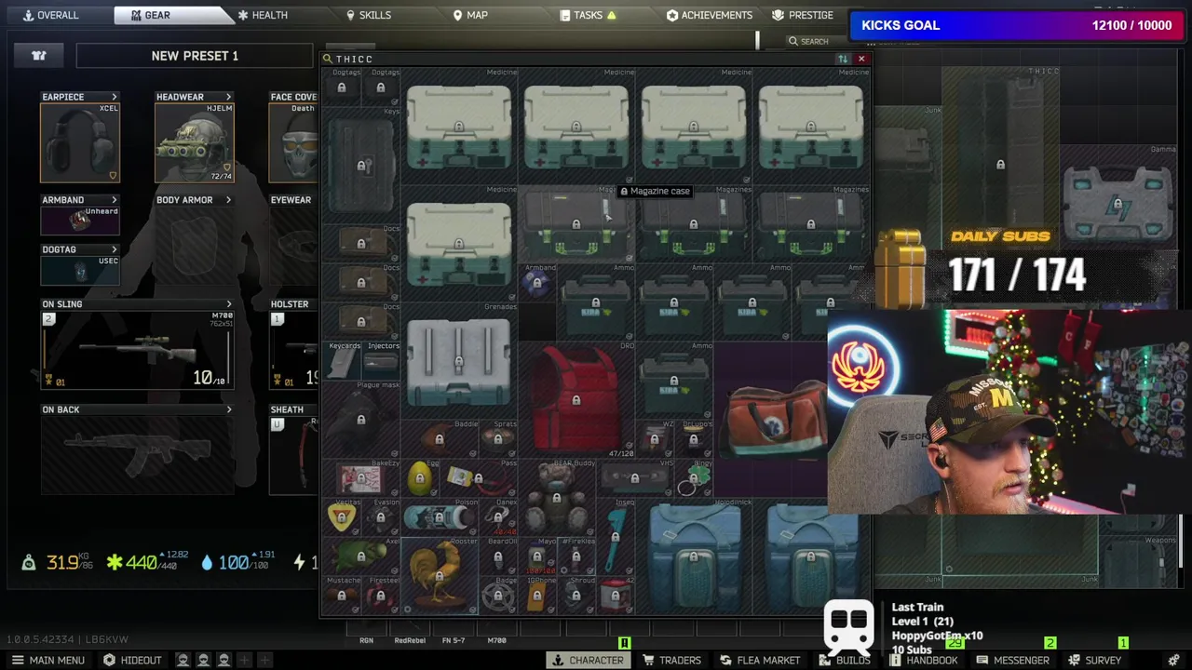1192x670 pixels.
Task: Open the PRESTIGE tab
Action: (x=803, y=15)
